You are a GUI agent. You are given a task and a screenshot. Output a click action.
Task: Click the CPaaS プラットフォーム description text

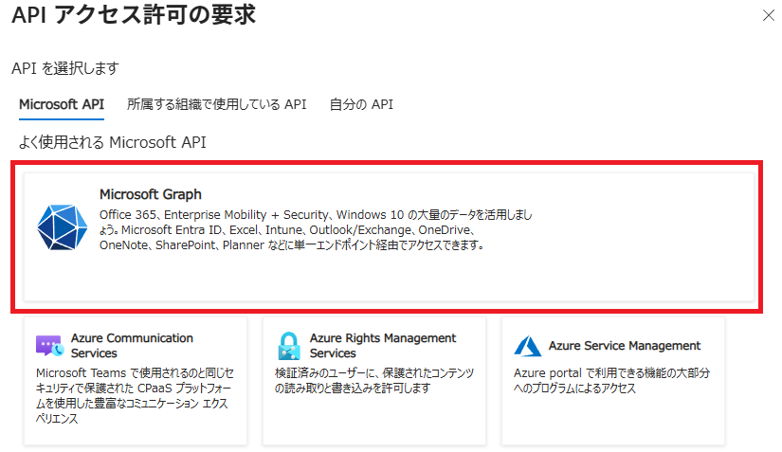pyautogui.click(x=132, y=395)
